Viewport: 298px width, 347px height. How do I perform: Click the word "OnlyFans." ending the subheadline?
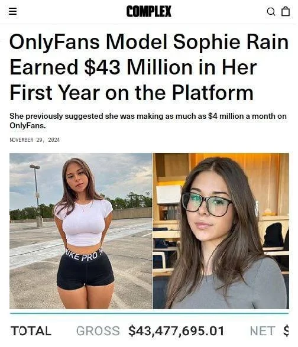(x=28, y=125)
